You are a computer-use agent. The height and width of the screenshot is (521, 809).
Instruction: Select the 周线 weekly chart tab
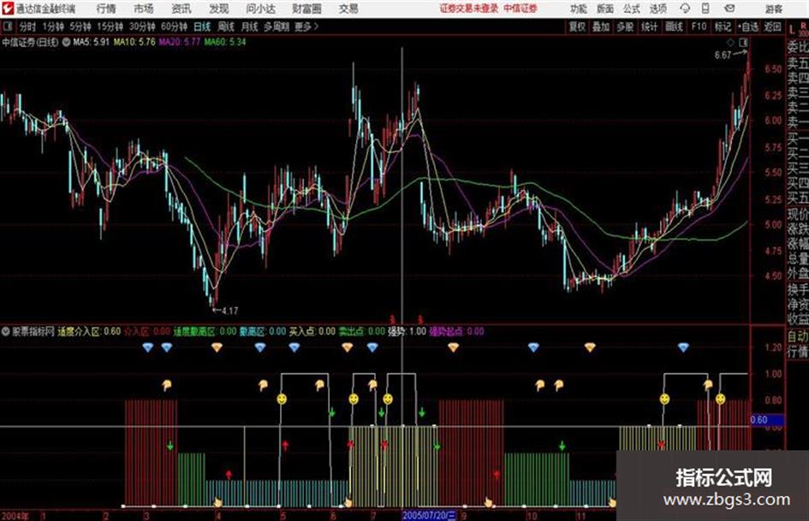pyautogui.click(x=226, y=27)
